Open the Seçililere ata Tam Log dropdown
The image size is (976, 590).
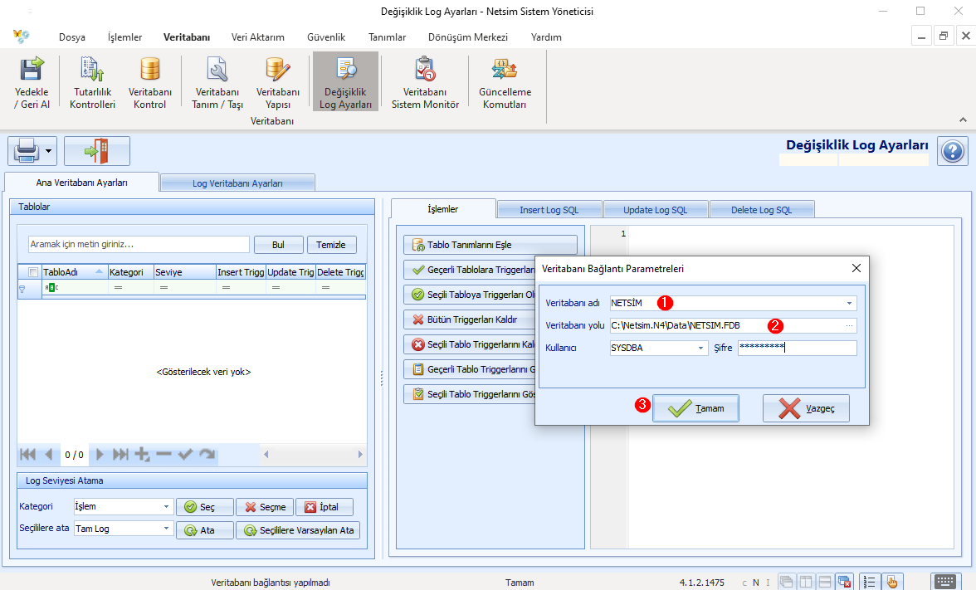pos(166,529)
